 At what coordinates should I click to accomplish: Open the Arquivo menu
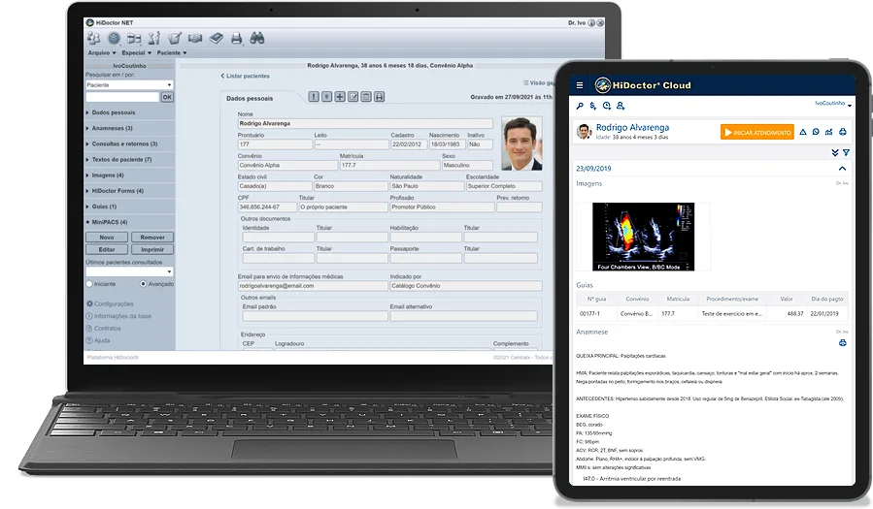pos(102,52)
